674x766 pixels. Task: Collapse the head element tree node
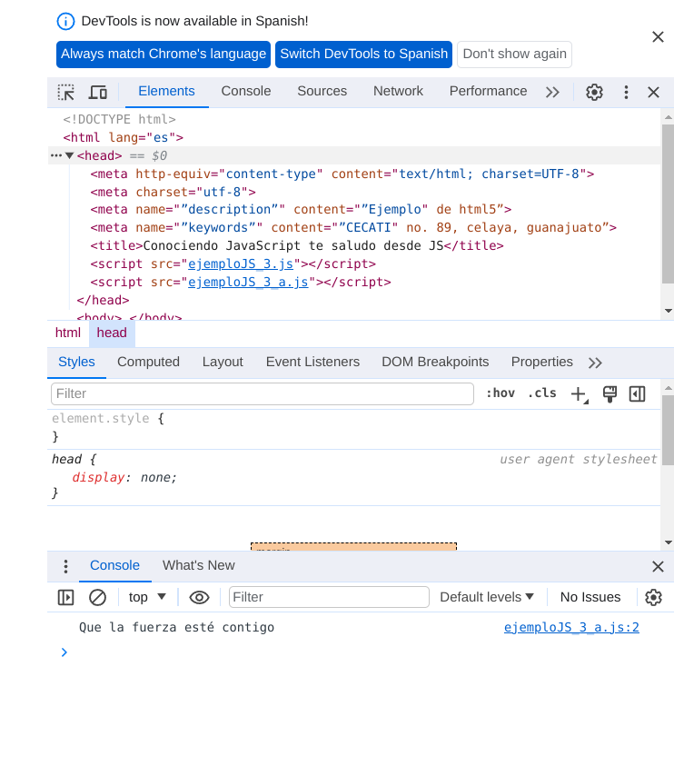click(70, 155)
